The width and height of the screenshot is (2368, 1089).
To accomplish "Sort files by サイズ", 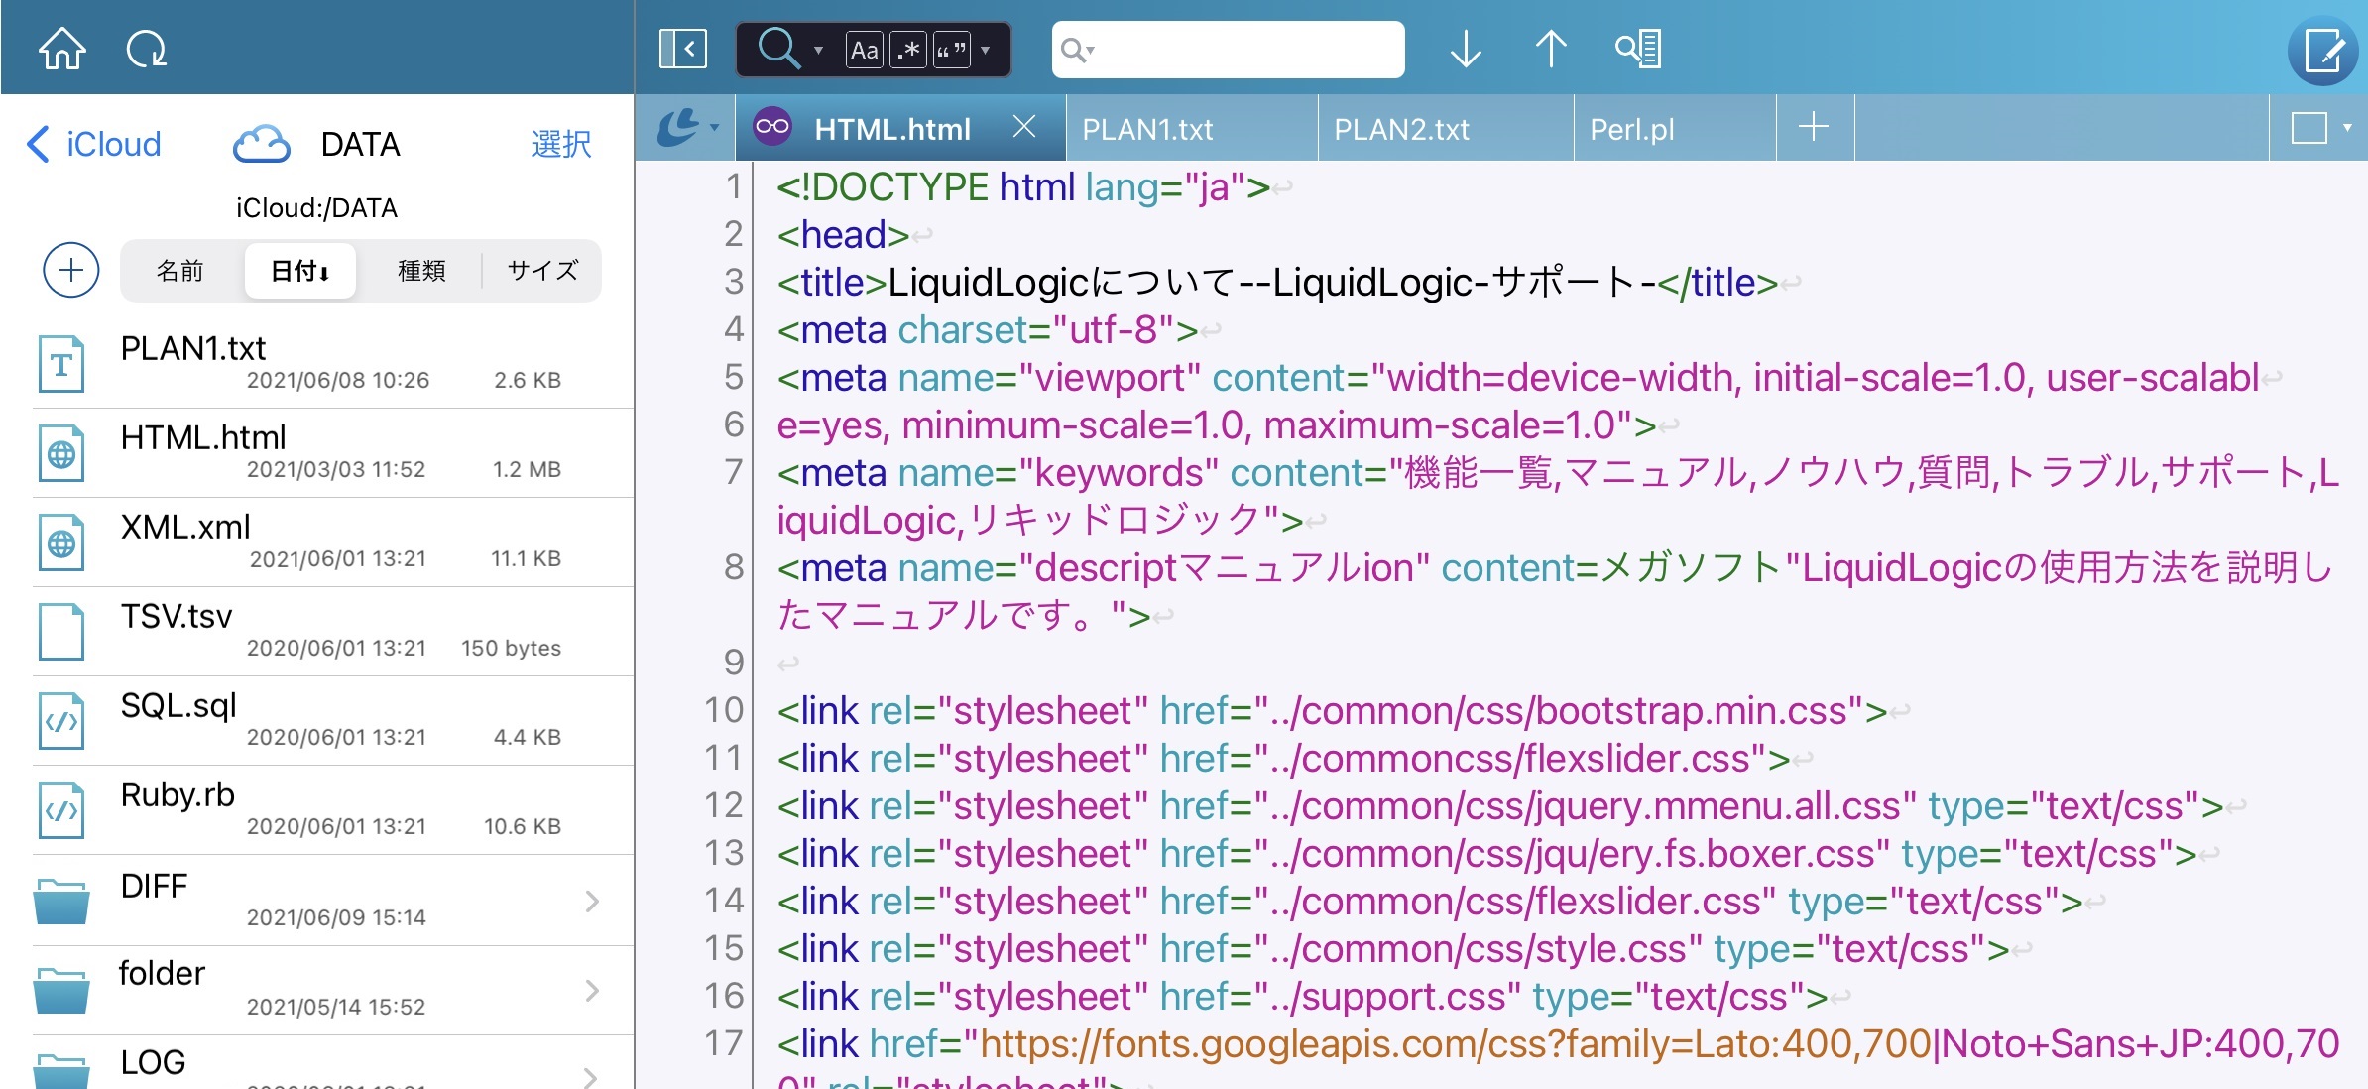I will [541, 270].
